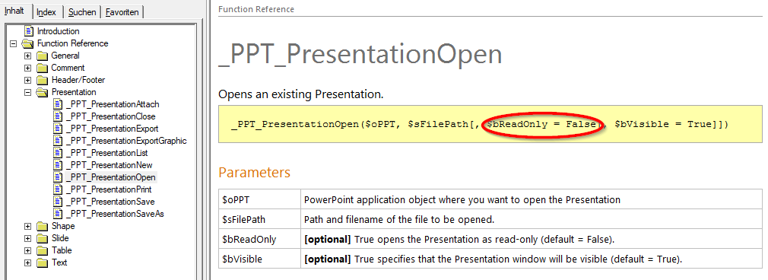Viewport: 768px width, 280px height.
Task: Select _PPT_PresentationNew in the tree
Action: click(x=109, y=165)
